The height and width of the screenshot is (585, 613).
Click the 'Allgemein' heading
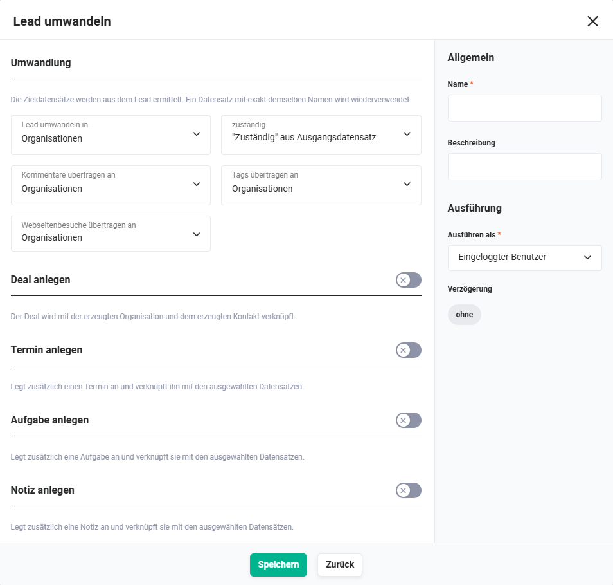471,57
